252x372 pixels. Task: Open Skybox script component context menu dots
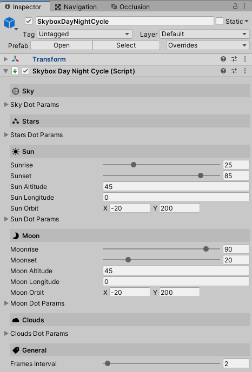pyautogui.click(x=245, y=71)
